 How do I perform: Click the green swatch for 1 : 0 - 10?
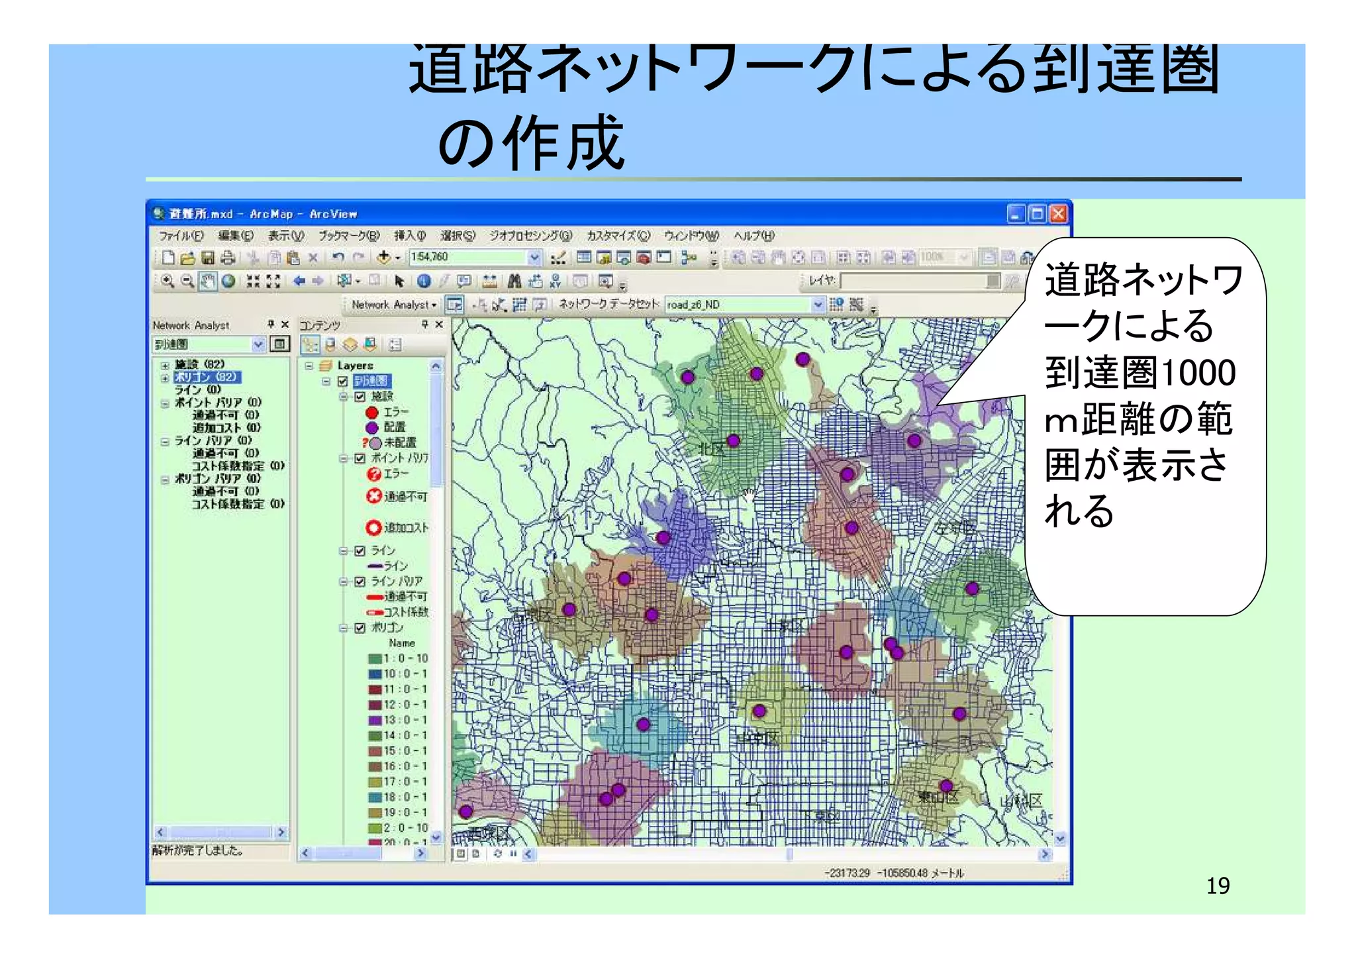[x=374, y=659]
